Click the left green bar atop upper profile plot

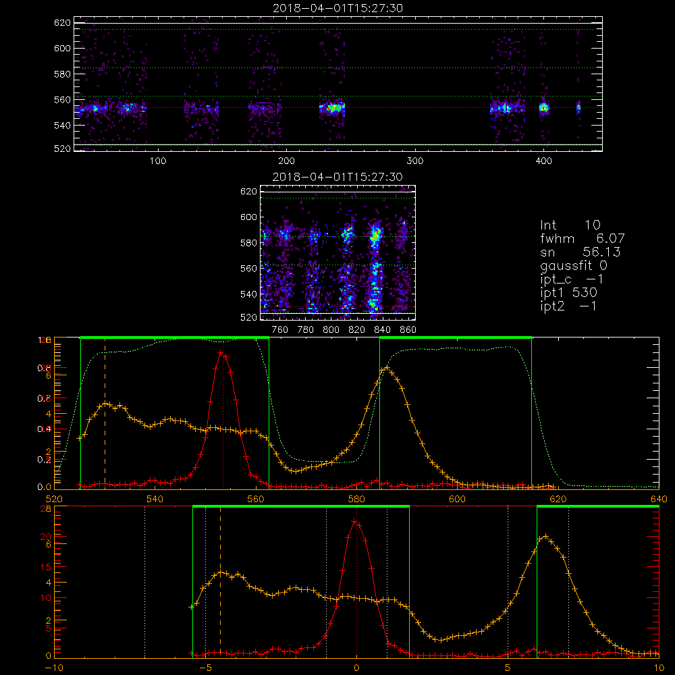175,338
